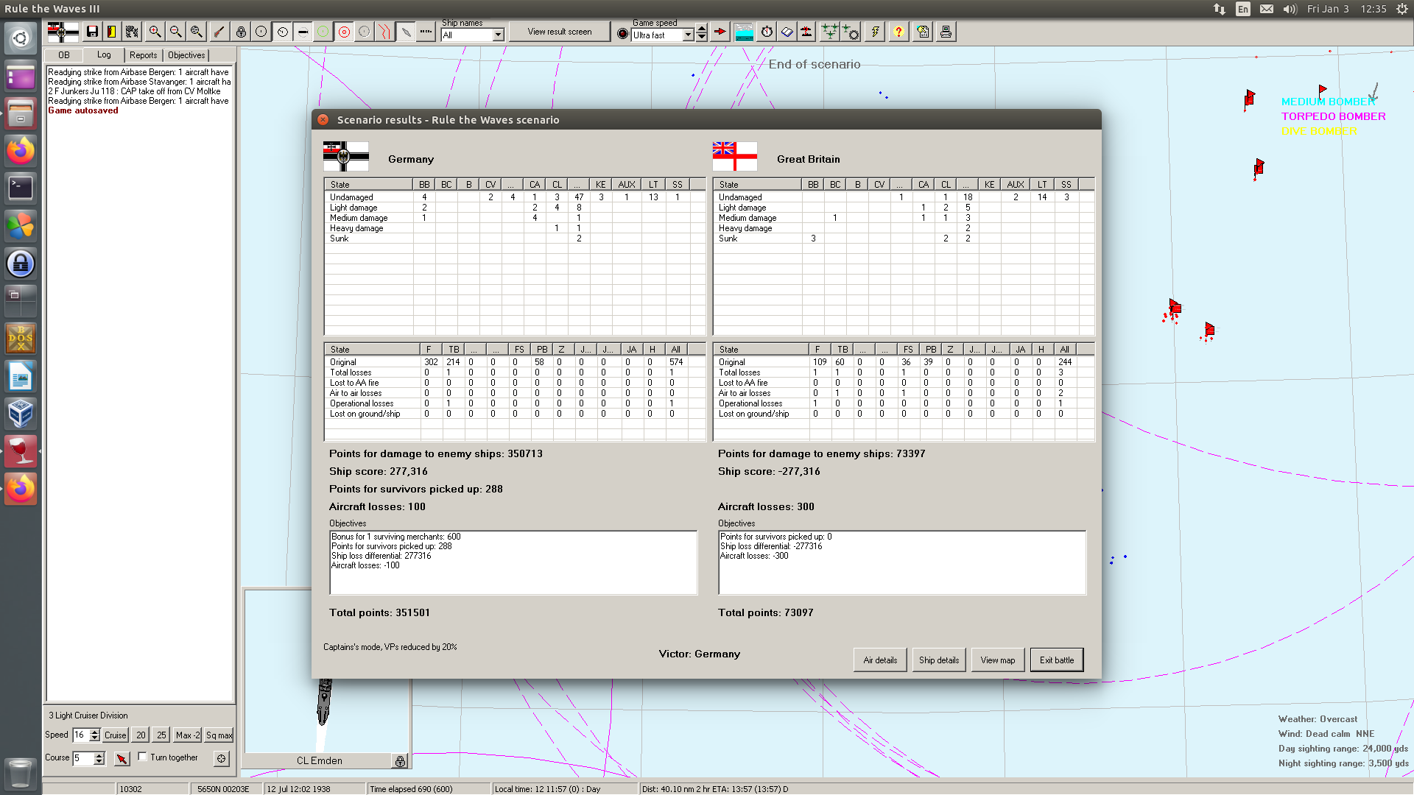Screen dimensions: 1414x795
Task: Toggle the red record button by Game speed
Action: 623,34
